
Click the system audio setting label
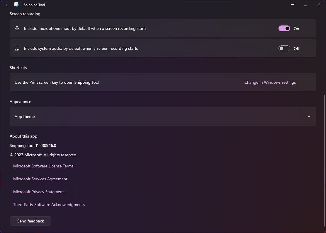point(81,48)
